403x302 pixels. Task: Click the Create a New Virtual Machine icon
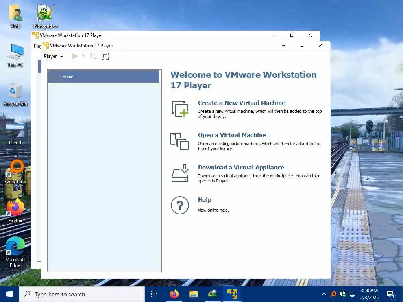[179, 109]
